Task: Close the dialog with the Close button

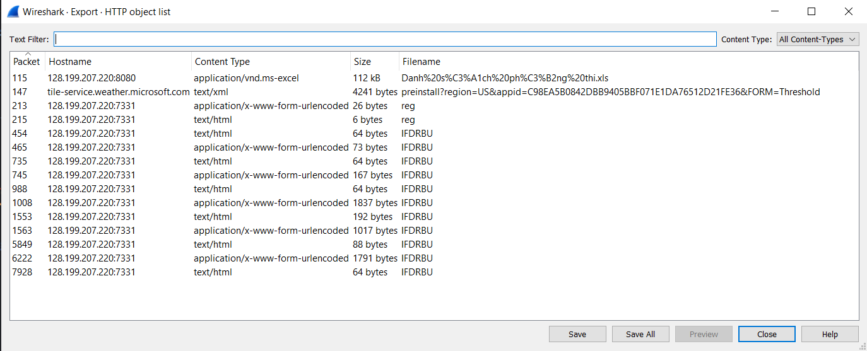Action: [767, 334]
